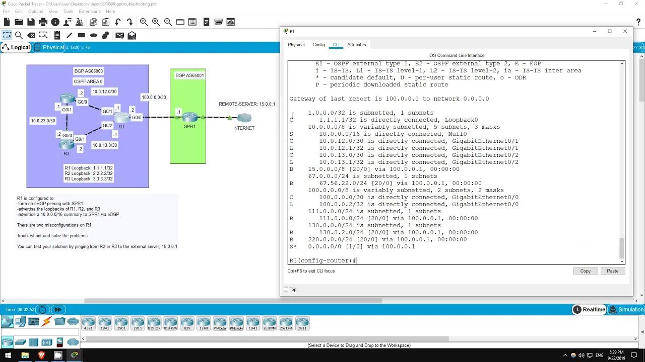Image resolution: width=645 pixels, height=362 pixels.
Task: Open the Activity Wizard
Action: click(79, 22)
